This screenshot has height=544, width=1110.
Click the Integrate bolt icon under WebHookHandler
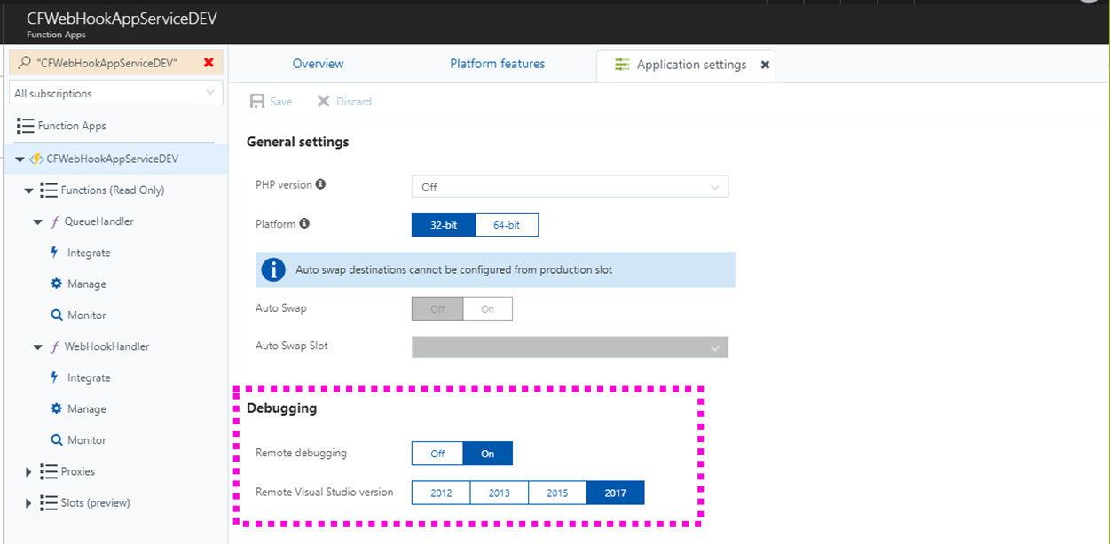(55, 377)
